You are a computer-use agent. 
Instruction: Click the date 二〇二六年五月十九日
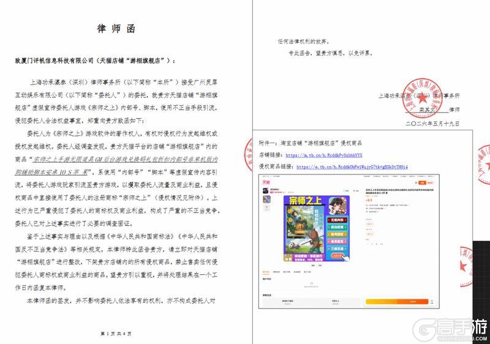(x=432, y=124)
